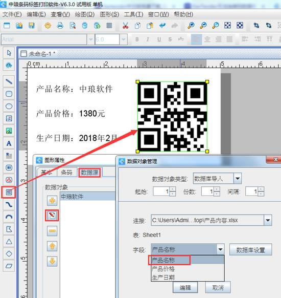This screenshot has width=281, height=298.
Task: Select the text tool 'A' icon
Action: [9, 143]
